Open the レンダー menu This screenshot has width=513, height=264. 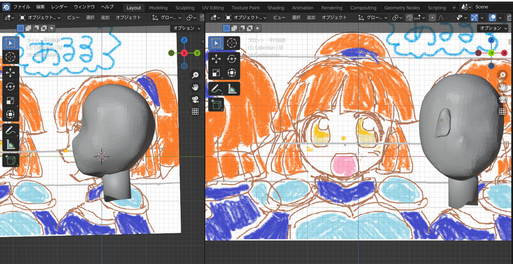[x=59, y=7]
